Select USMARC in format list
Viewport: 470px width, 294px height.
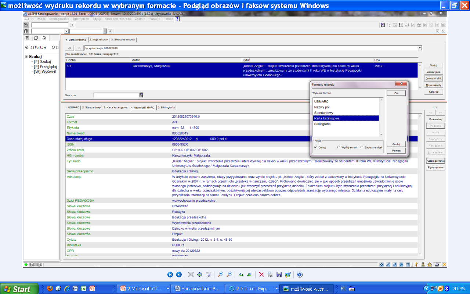[x=346, y=101]
